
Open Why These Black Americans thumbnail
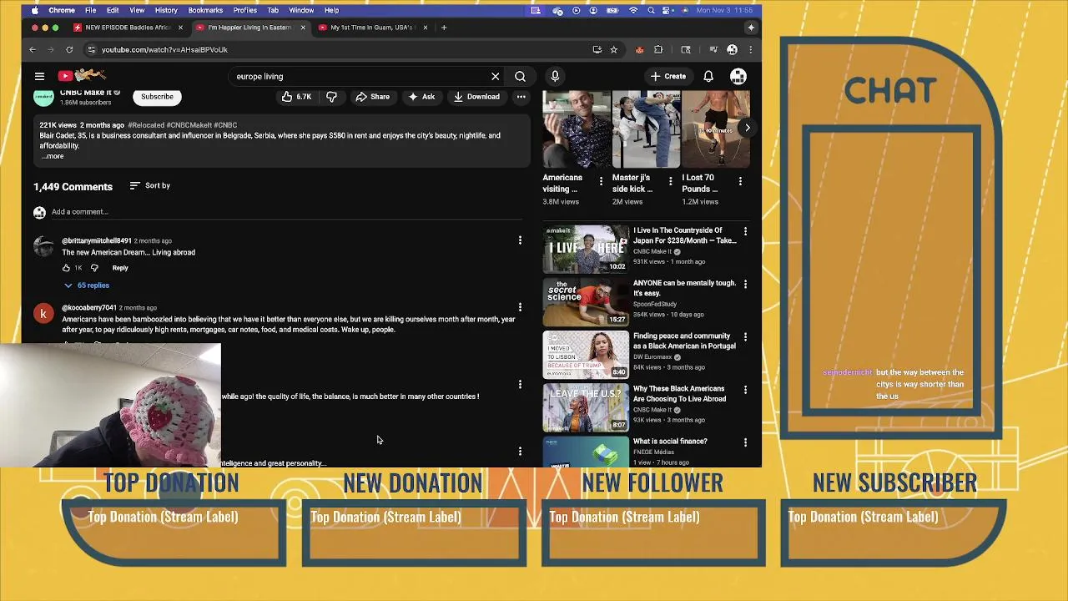pyautogui.click(x=586, y=407)
